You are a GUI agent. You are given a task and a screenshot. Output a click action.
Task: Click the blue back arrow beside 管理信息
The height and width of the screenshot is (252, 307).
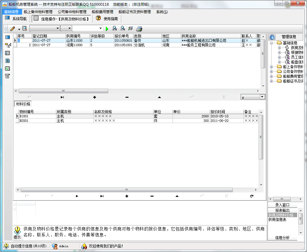(272, 37)
